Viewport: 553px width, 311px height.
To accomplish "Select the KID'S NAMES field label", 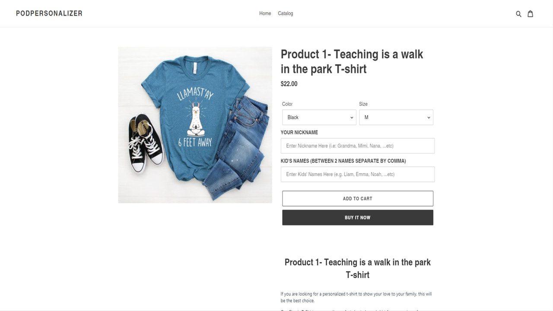I will click(343, 161).
